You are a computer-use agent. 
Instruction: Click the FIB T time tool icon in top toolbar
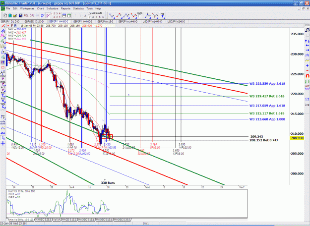pyautogui.click(x=162, y=15)
